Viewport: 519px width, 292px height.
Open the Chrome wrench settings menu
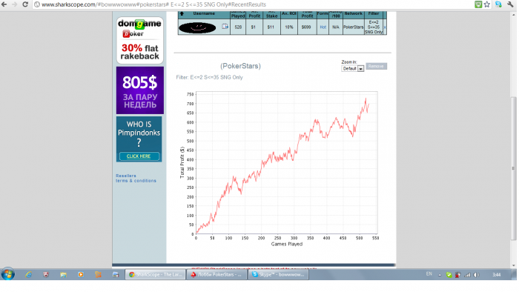(510, 4)
